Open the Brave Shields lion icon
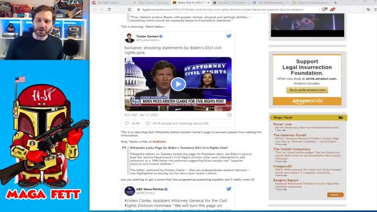This screenshot has height=212, width=377. coord(325,9)
